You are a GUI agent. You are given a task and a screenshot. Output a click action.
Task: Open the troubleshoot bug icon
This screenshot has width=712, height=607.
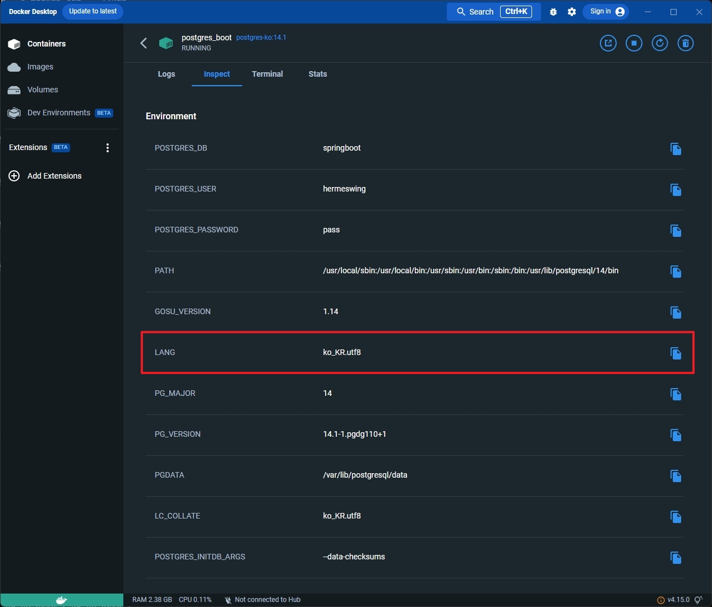(553, 12)
